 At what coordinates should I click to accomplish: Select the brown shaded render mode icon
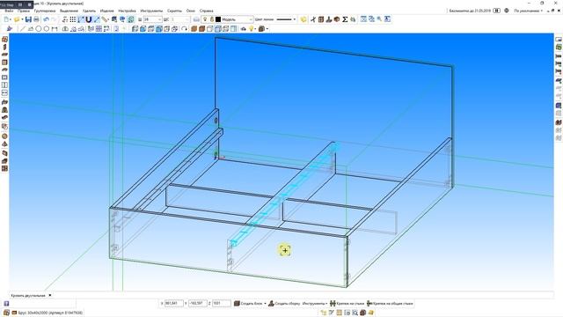(194, 29)
